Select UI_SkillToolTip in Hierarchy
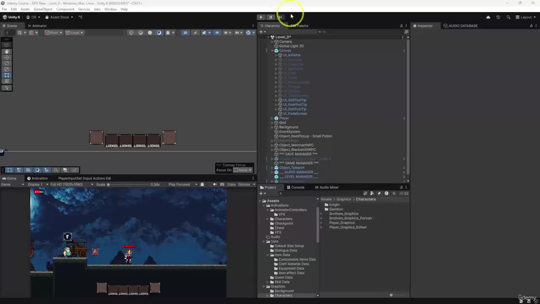The width and height of the screenshot is (540, 304). [x=294, y=100]
